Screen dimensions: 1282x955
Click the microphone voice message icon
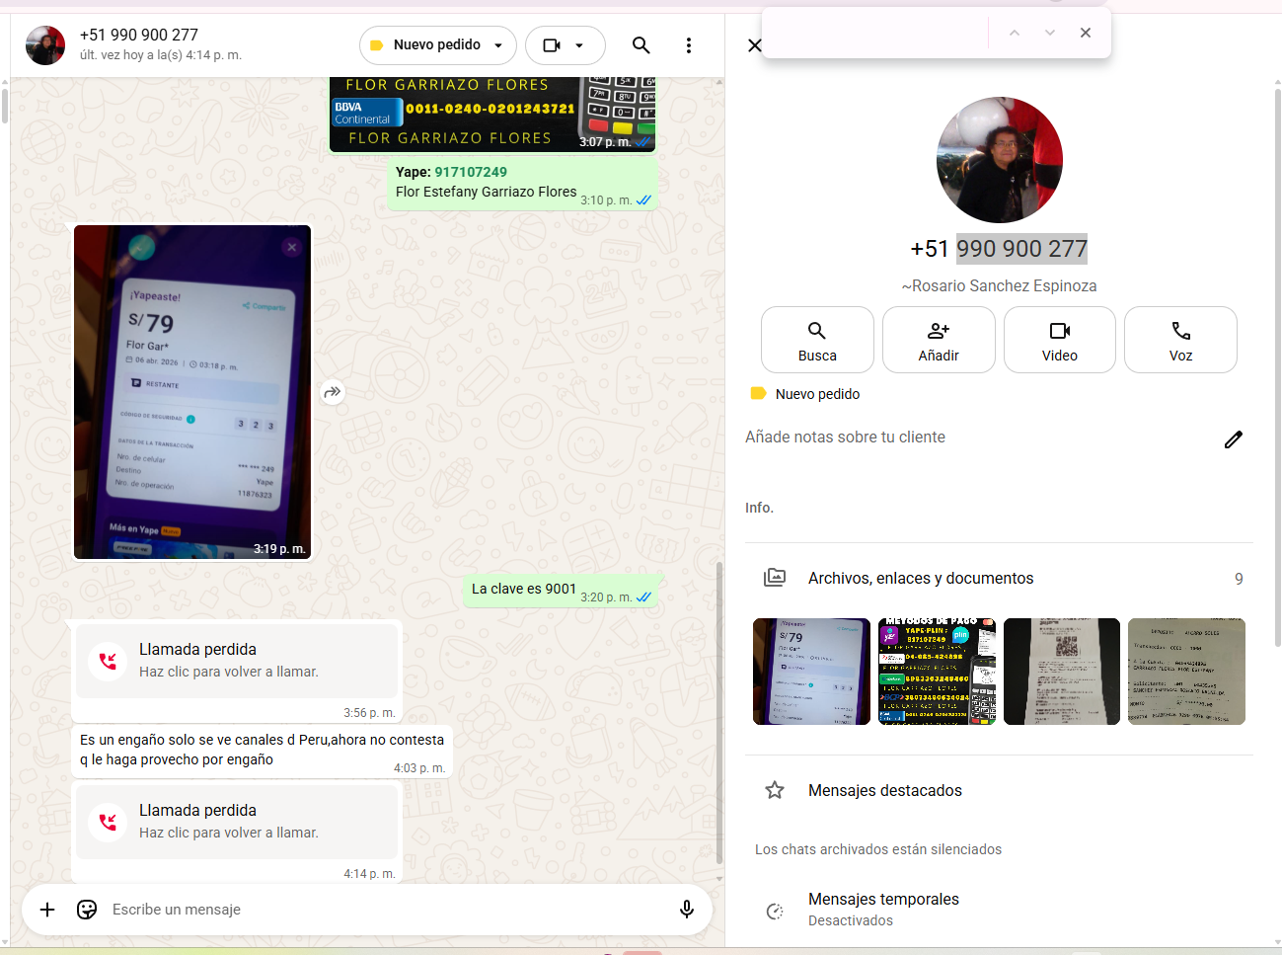(687, 910)
